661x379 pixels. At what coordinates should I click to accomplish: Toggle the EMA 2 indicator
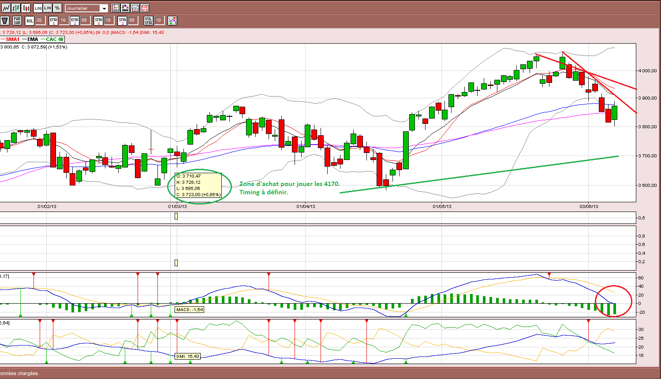pos(75,21)
